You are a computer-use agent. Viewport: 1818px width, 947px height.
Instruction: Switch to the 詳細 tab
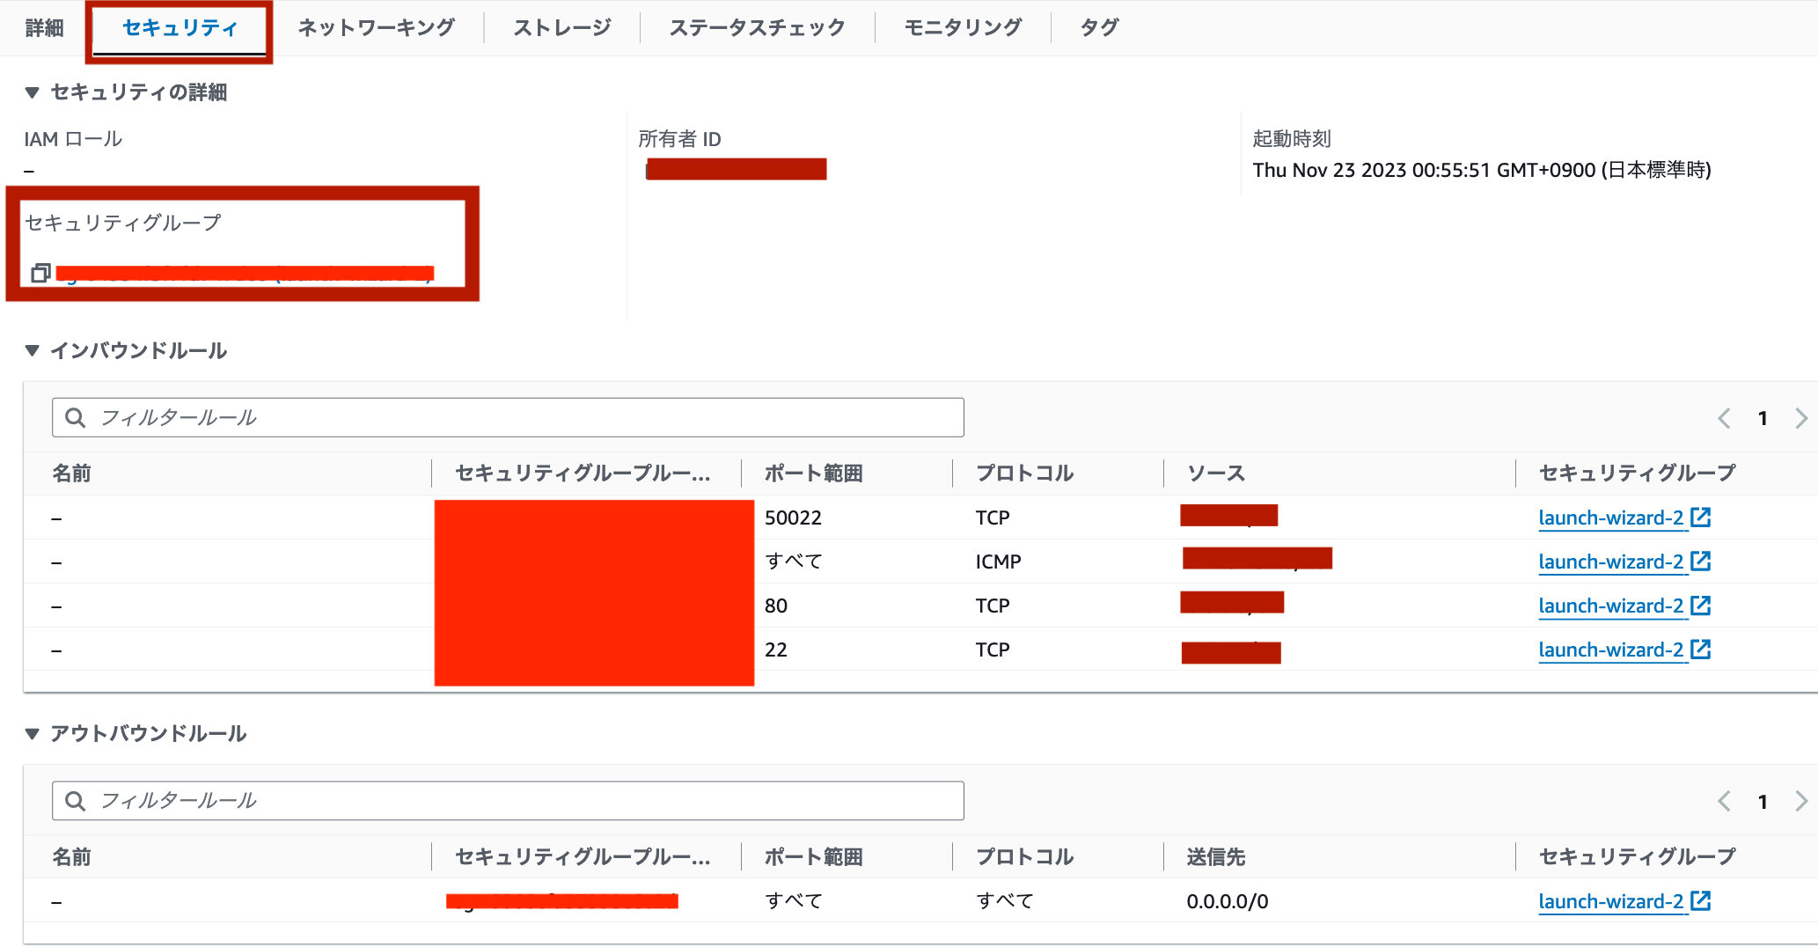tap(44, 28)
